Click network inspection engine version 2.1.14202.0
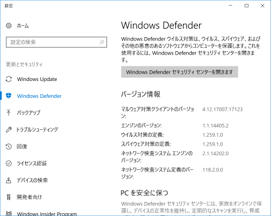The image size is (271, 216). pos(215,154)
